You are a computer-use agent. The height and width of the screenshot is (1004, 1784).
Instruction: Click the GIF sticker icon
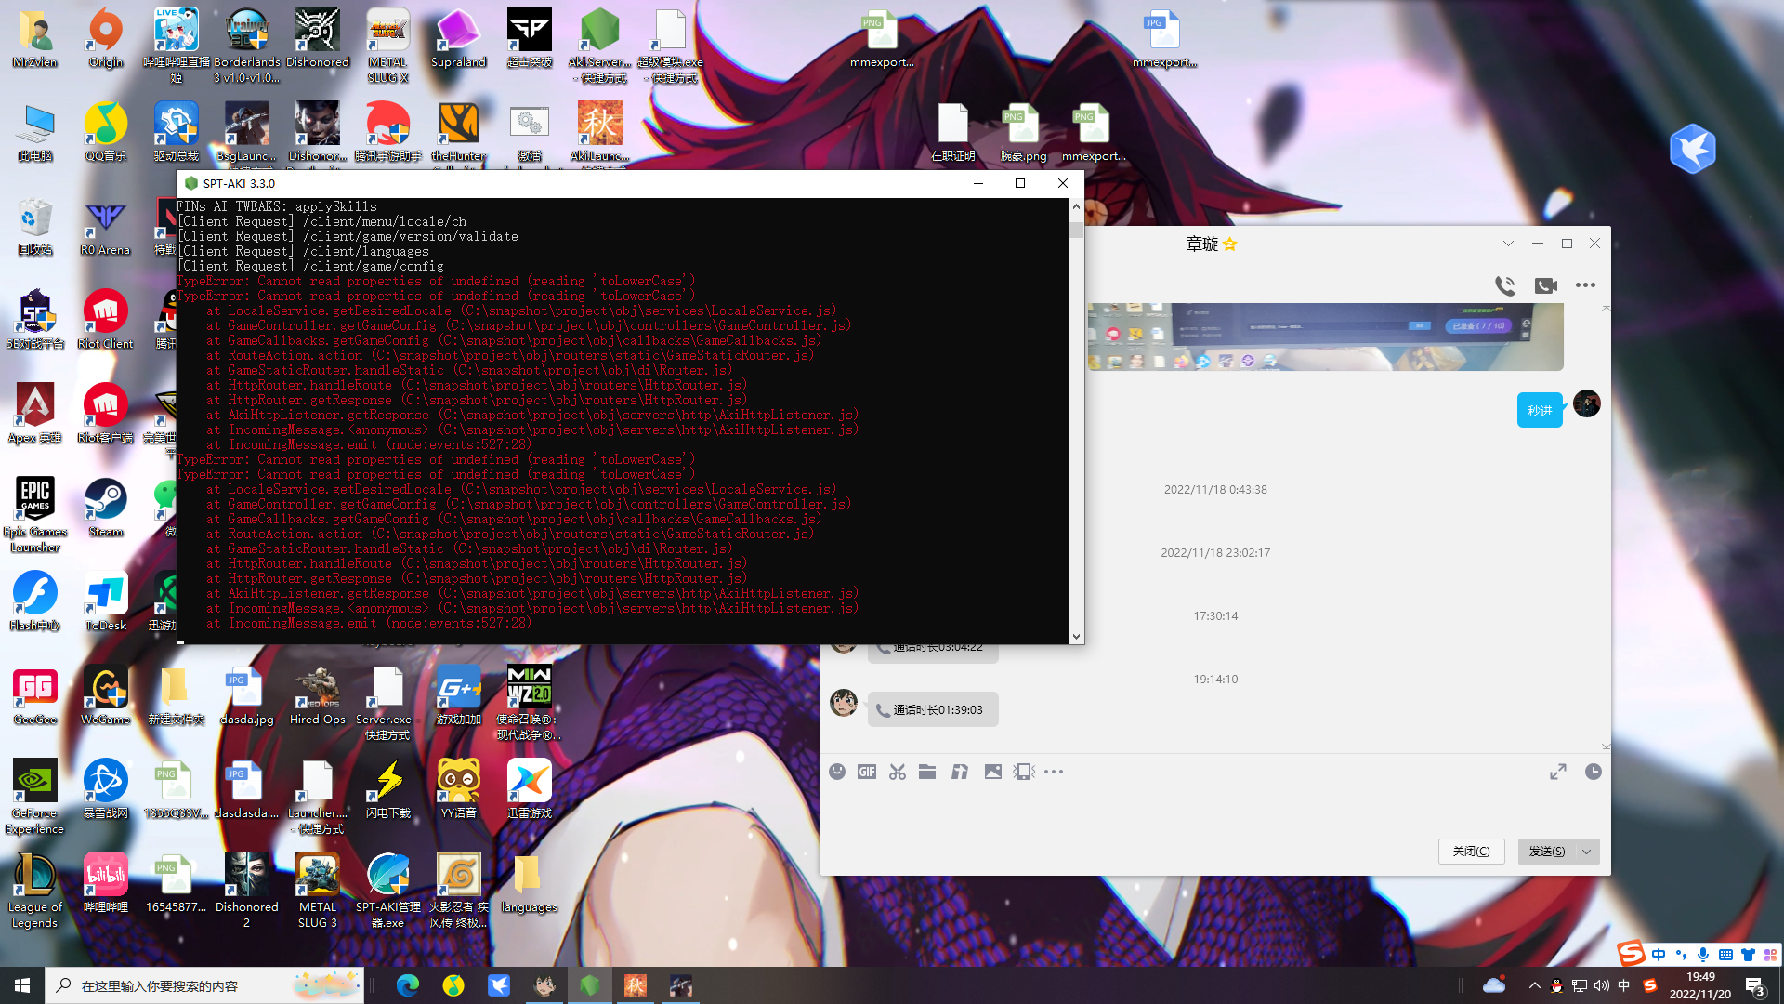point(867,772)
